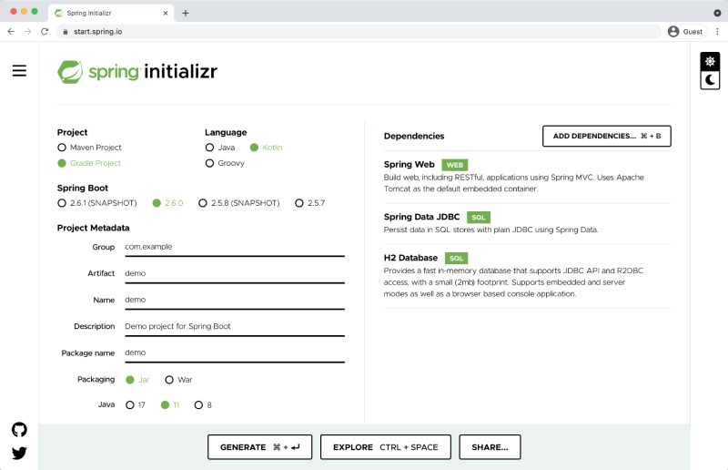The image size is (728, 470).
Task: Set packaging to War
Action: [178, 380]
